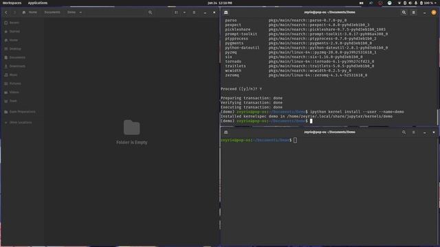Open the lower terminal hamburger menu
This screenshot has height=247, width=440.
coord(414,132)
